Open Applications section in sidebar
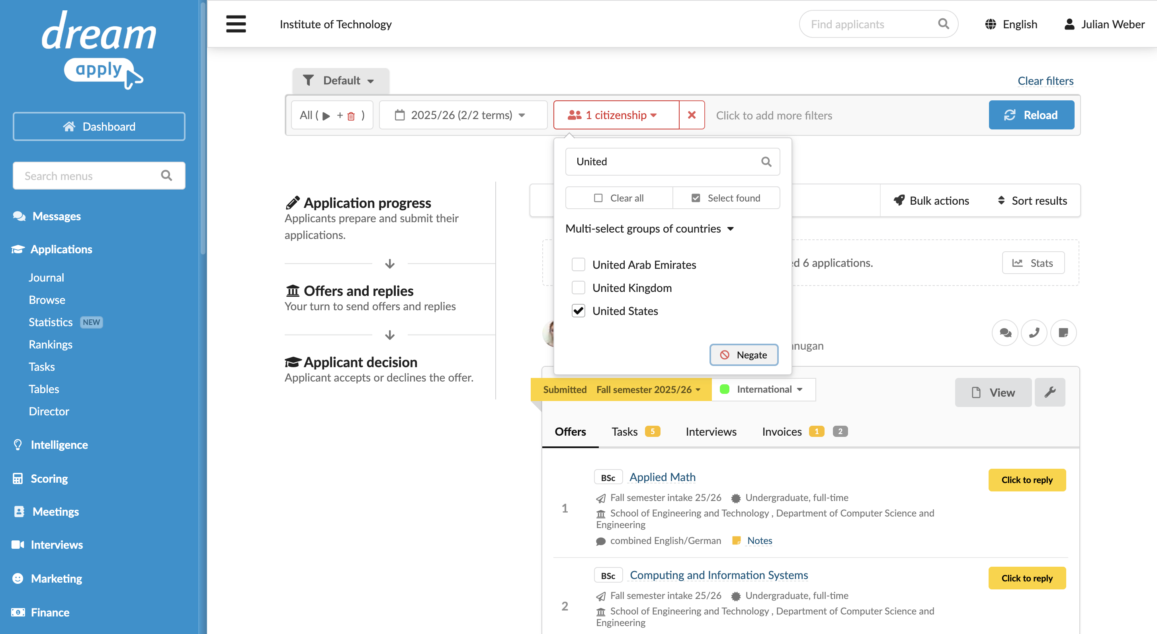 tap(61, 249)
